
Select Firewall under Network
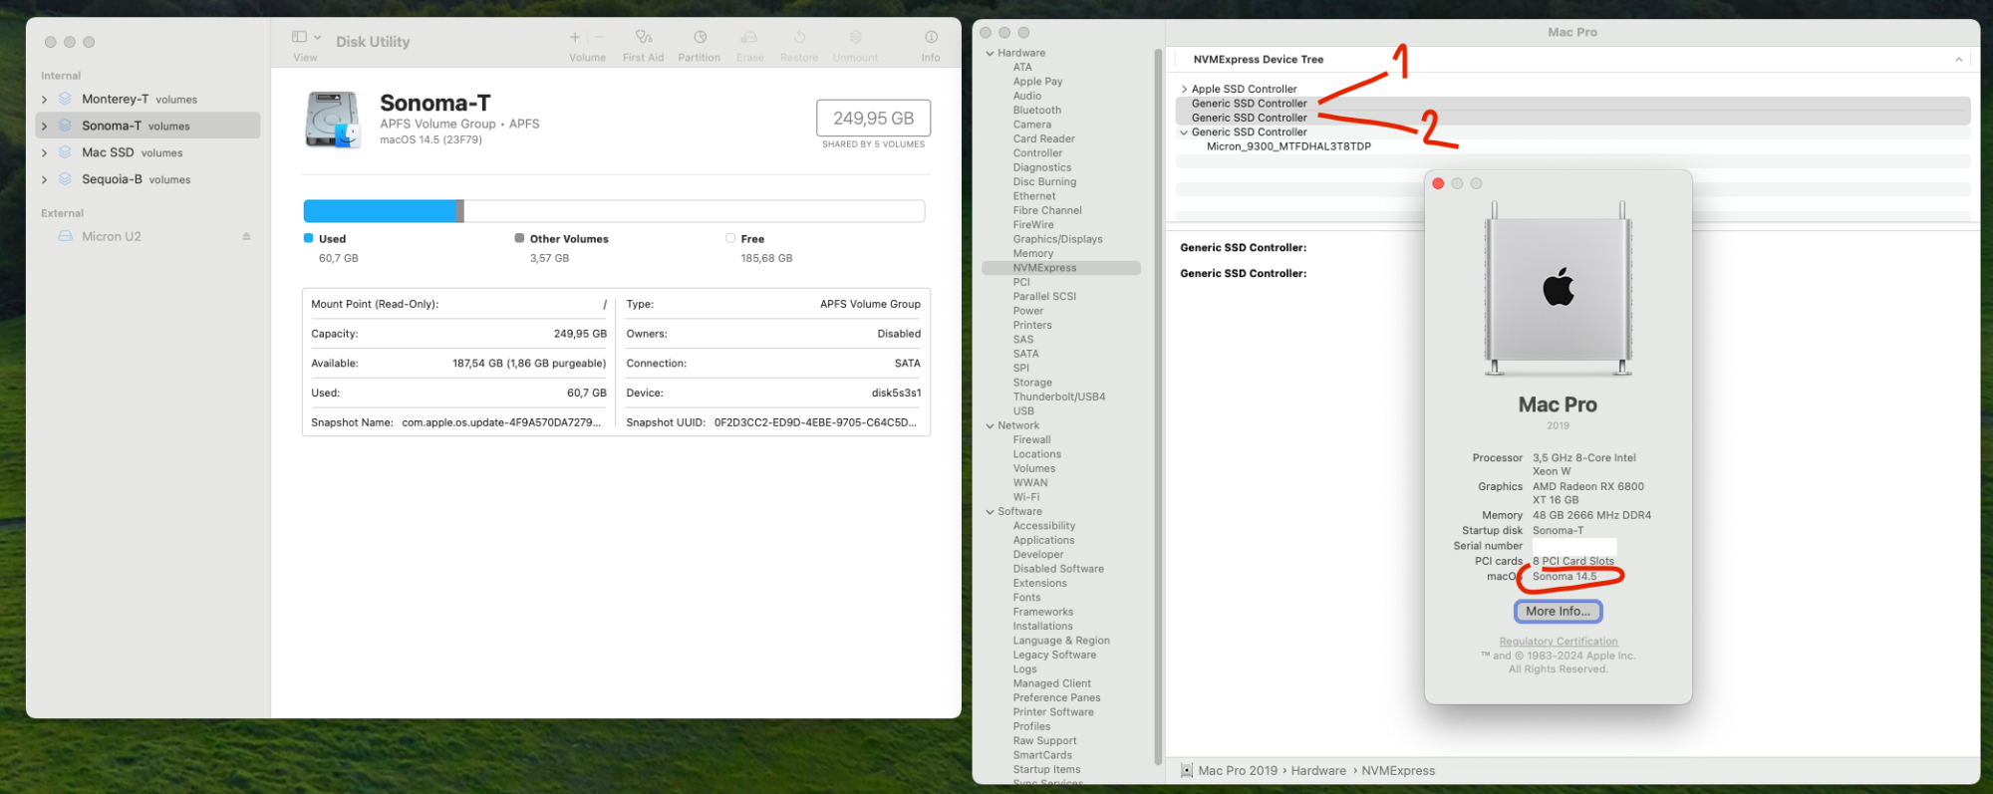(x=1031, y=439)
